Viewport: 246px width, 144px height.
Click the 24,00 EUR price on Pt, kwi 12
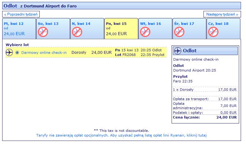(x=14, y=34)
